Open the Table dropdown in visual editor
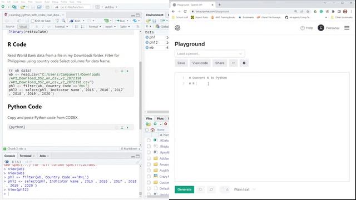The height and width of the screenshot is (200, 356). 125,27
